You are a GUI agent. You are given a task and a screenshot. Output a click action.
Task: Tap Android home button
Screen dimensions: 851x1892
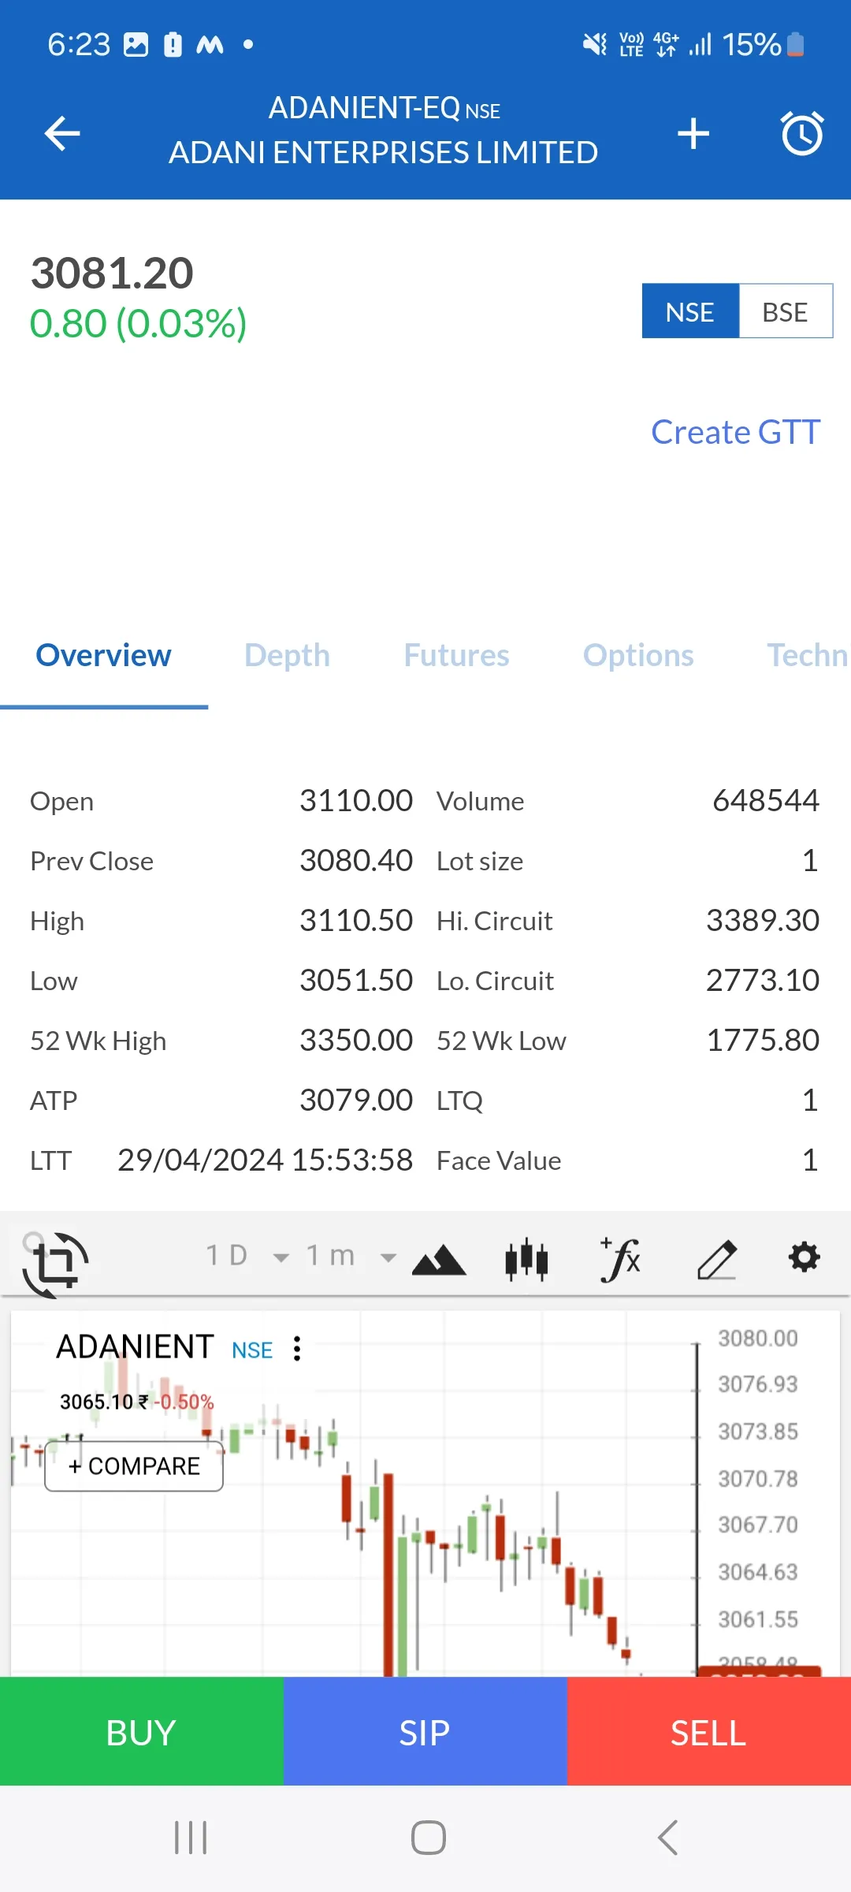pyautogui.click(x=429, y=1838)
